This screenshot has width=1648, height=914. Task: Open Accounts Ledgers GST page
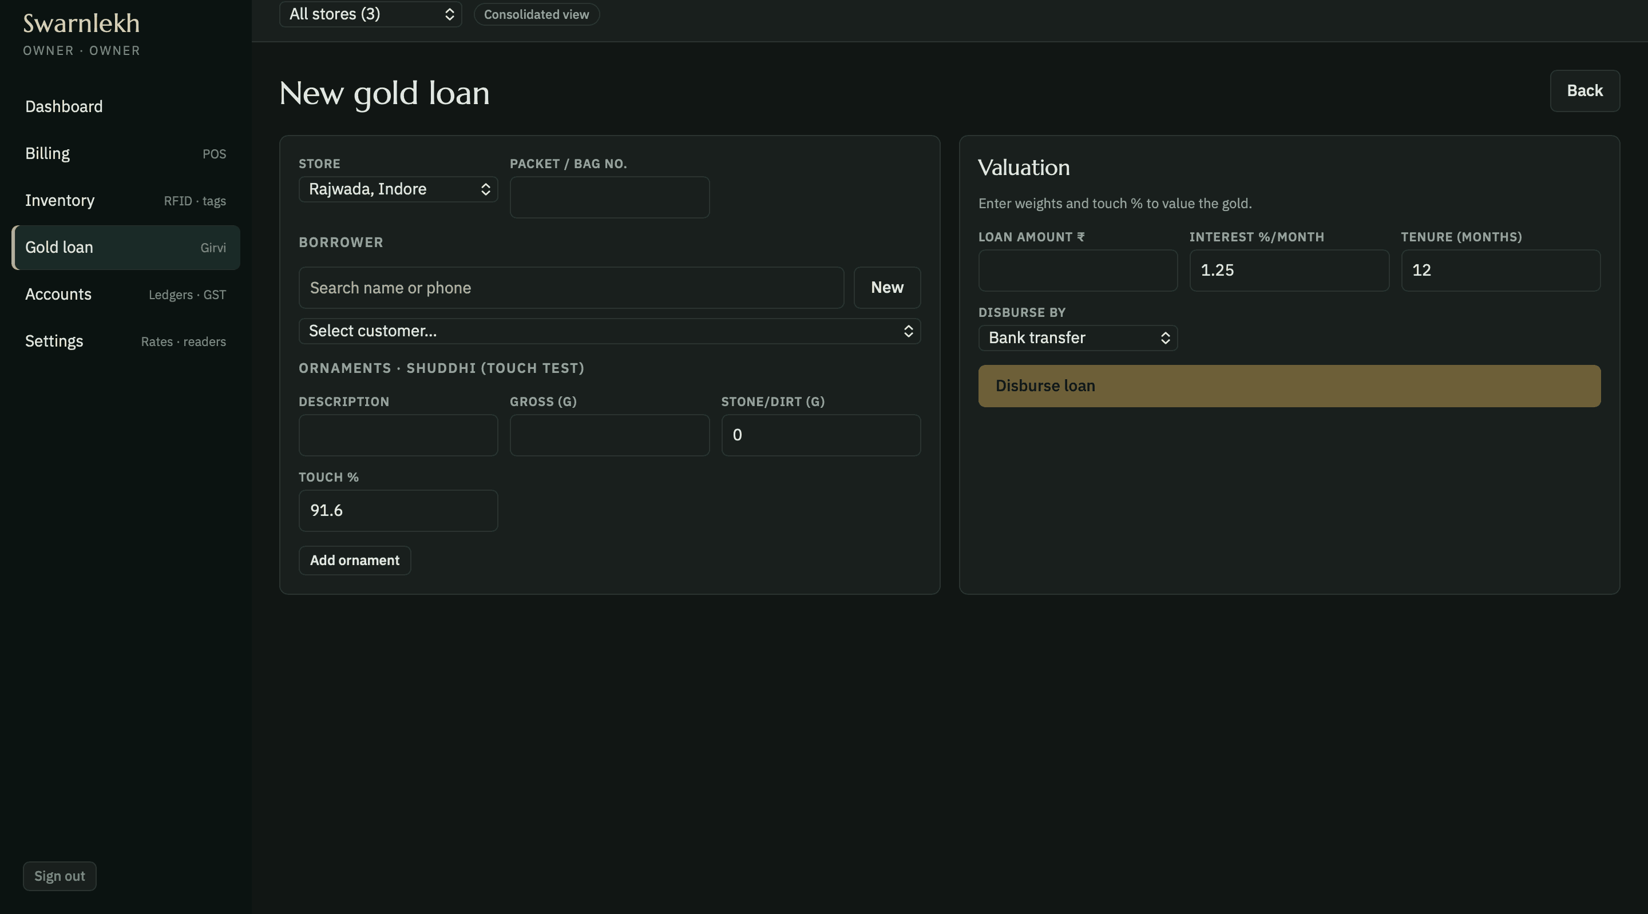click(x=125, y=294)
